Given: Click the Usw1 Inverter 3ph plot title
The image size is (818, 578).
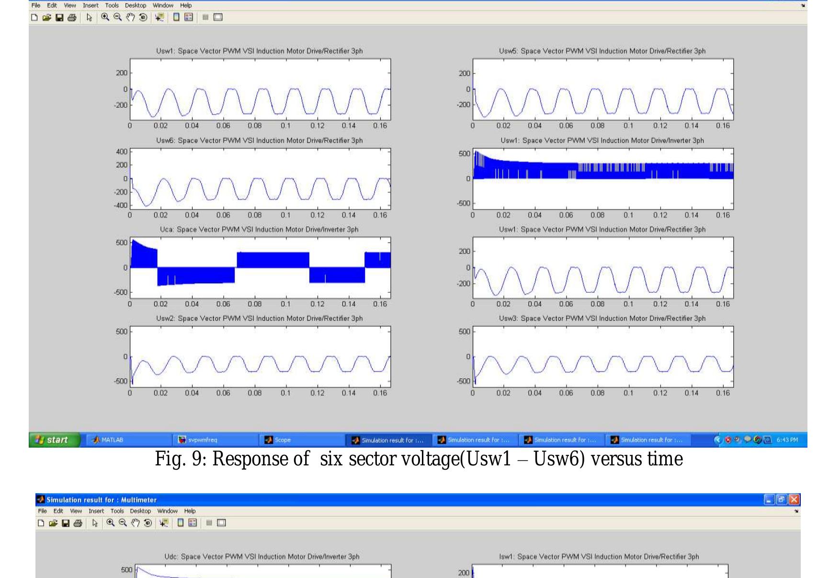Looking at the screenshot, I should pyautogui.click(x=602, y=141).
